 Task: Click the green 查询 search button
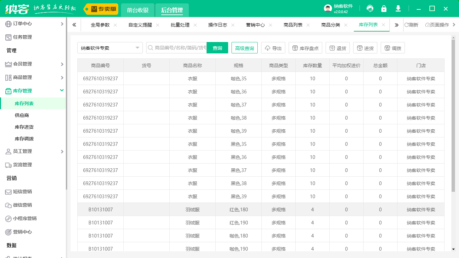[217, 48]
